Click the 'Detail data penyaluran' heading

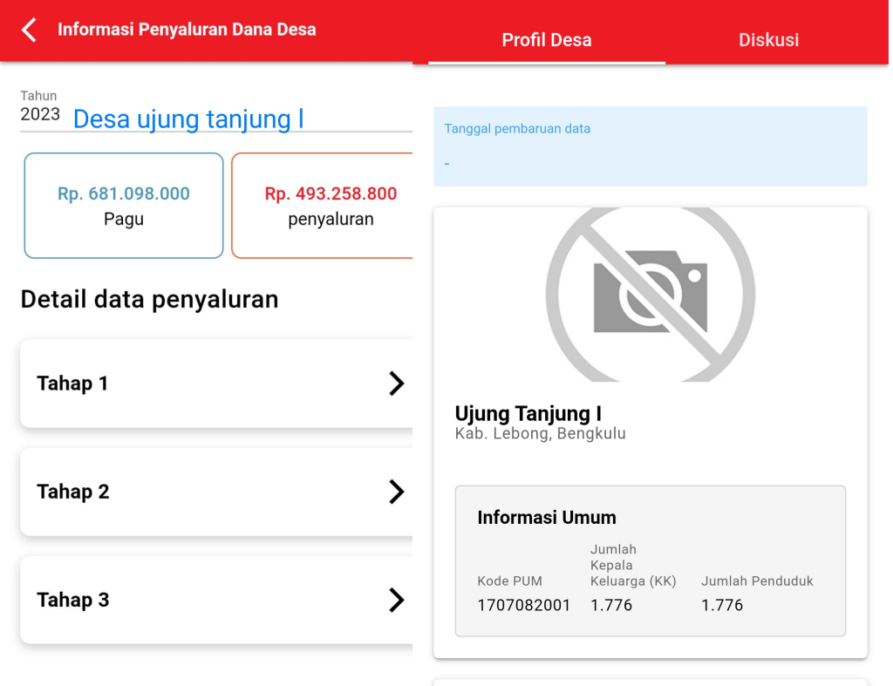149,299
